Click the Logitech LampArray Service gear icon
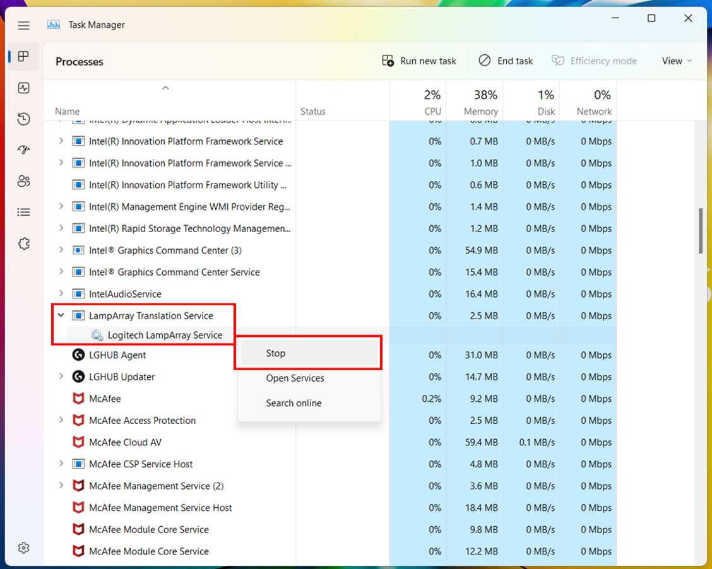Viewport: 712px width, 569px height. pos(97,335)
